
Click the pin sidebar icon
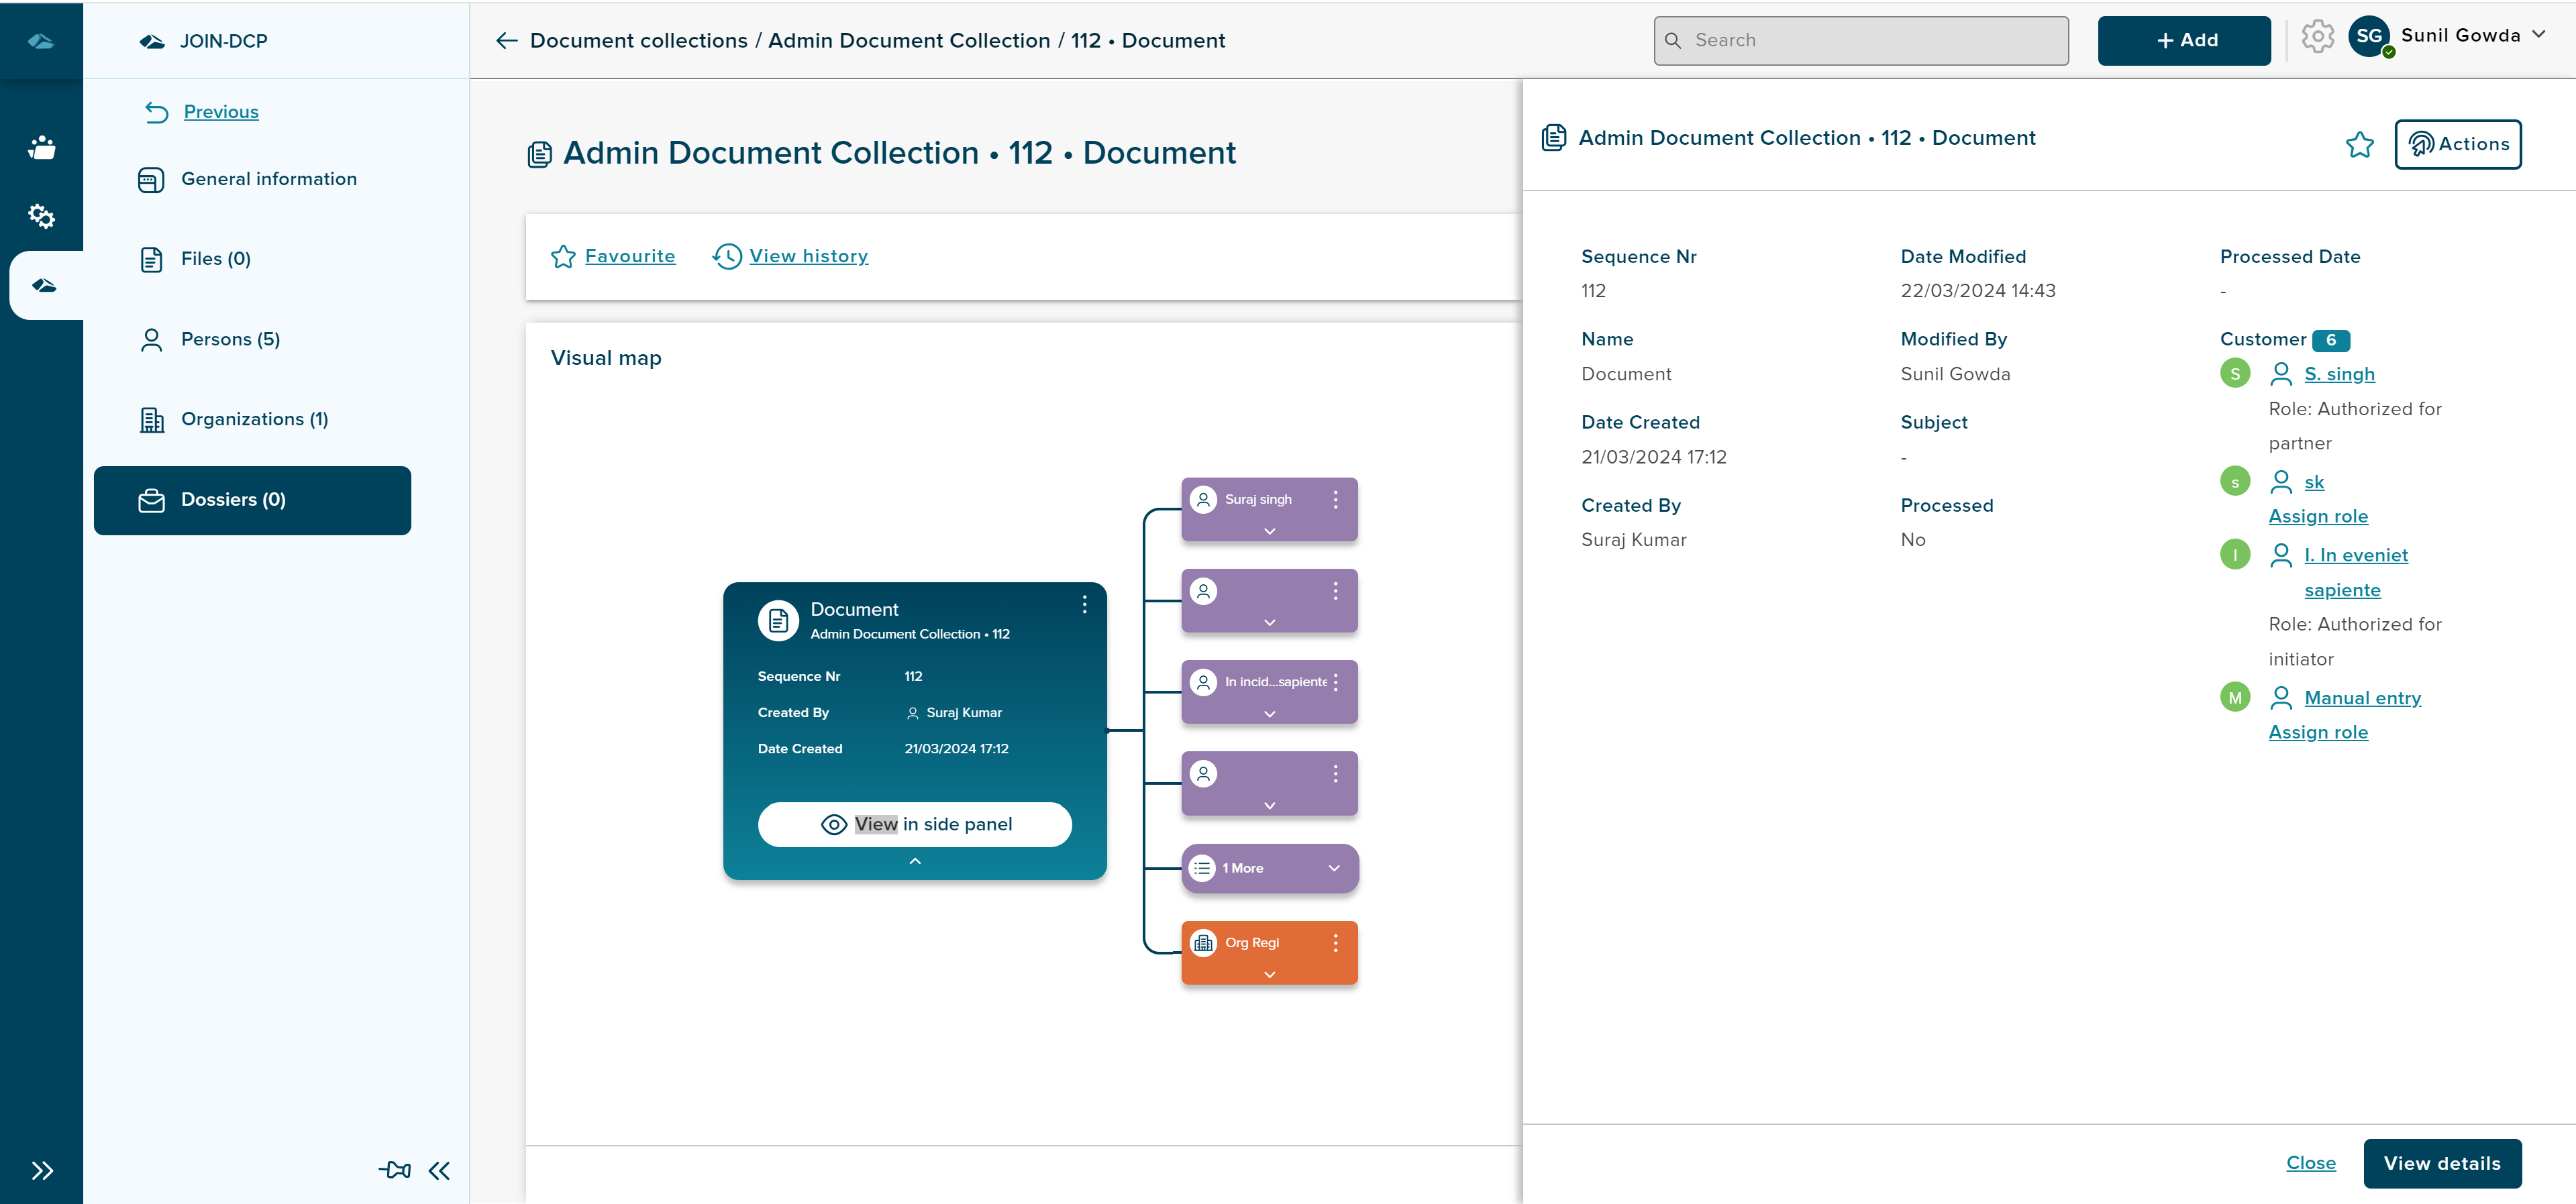pos(394,1169)
